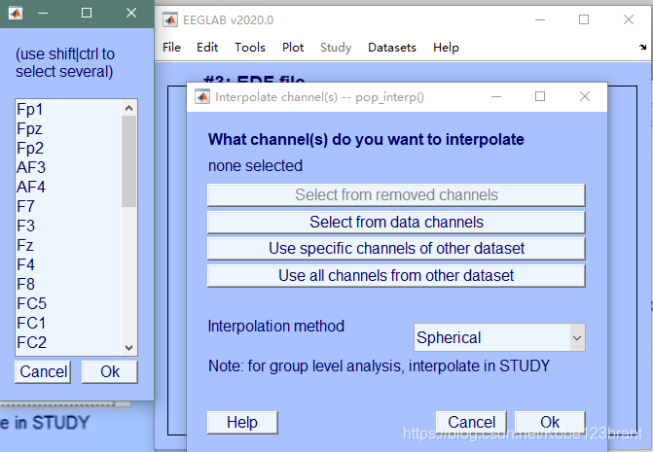Maximize the Interpolate channels dialog
This screenshot has height=452, width=653.
[x=540, y=96]
